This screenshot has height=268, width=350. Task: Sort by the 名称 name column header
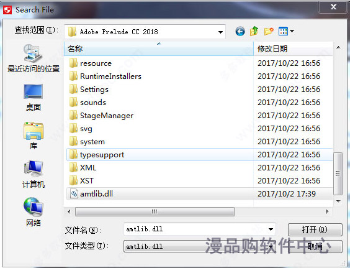click(159, 49)
